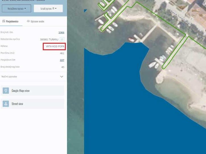This screenshot has height=154, width=206.
Task: Click the 174 house number marker on map
Action: tap(198, 10)
